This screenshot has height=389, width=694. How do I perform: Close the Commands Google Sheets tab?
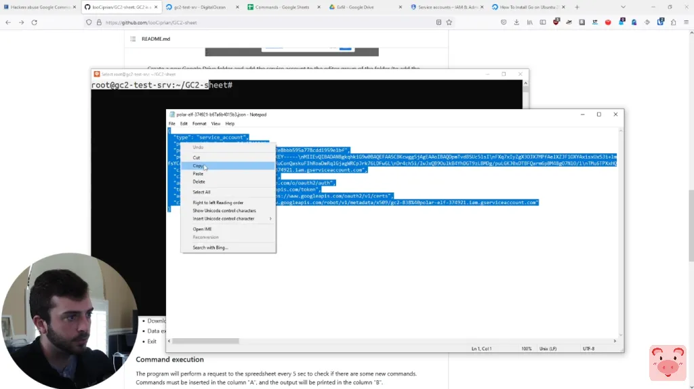(x=319, y=7)
